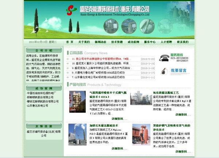Click 详细资料 under 氧化镁湿法脱硫工艺
This screenshot has height=158, width=219.
(183, 115)
